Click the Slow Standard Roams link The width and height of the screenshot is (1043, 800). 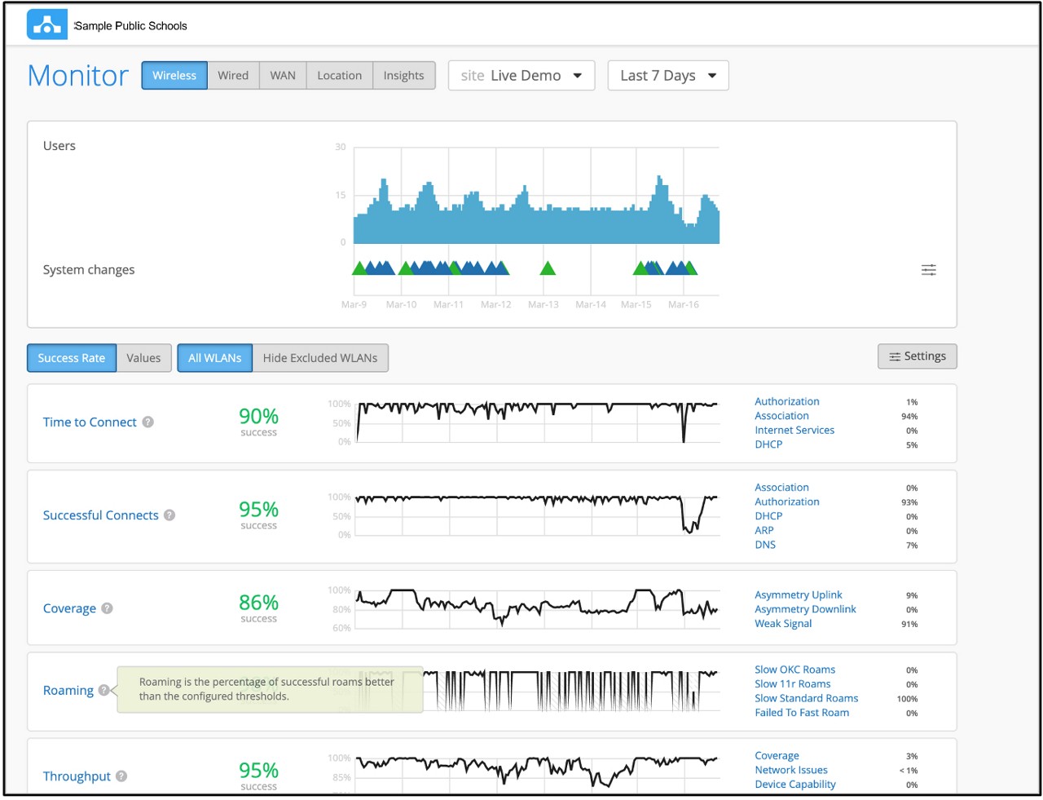coord(806,699)
